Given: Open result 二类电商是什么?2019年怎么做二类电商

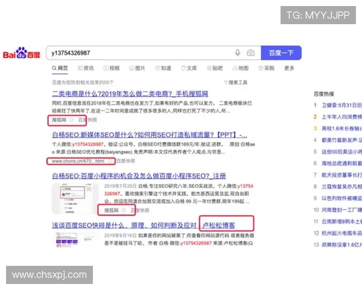Looking at the screenshot, I should pyautogui.click(x=130, y=94).
